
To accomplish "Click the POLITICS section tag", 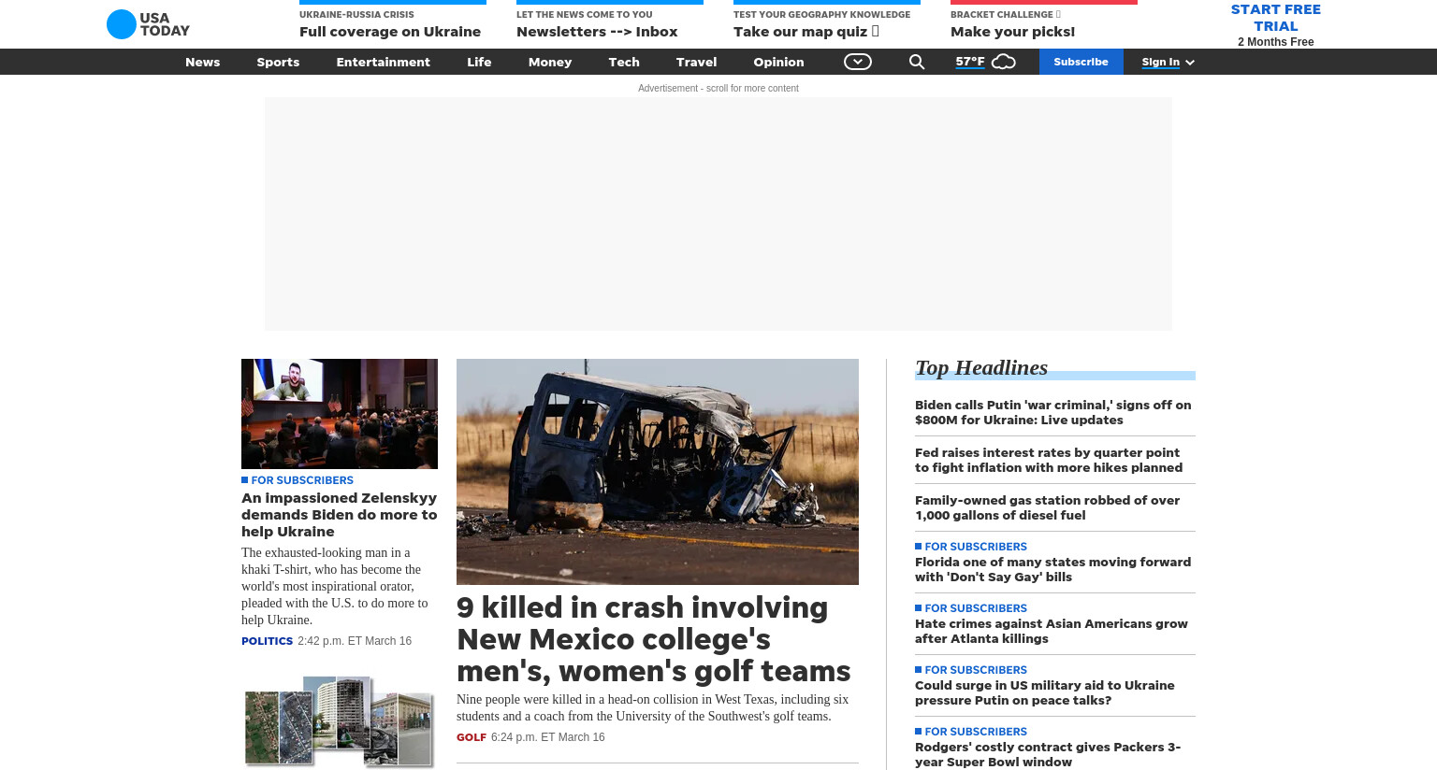I will (267, 641).
